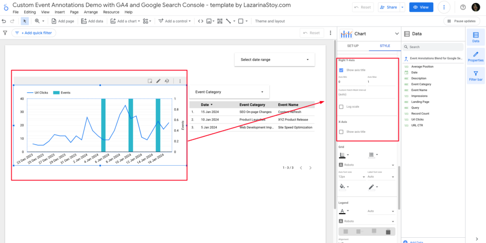Click the zoom magnifier icon
This screenshot has width=486, height=243.
(37, 21)
